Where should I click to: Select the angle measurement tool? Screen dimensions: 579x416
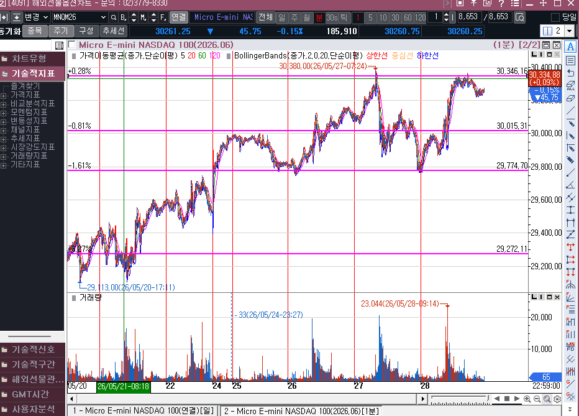(570, 185)
